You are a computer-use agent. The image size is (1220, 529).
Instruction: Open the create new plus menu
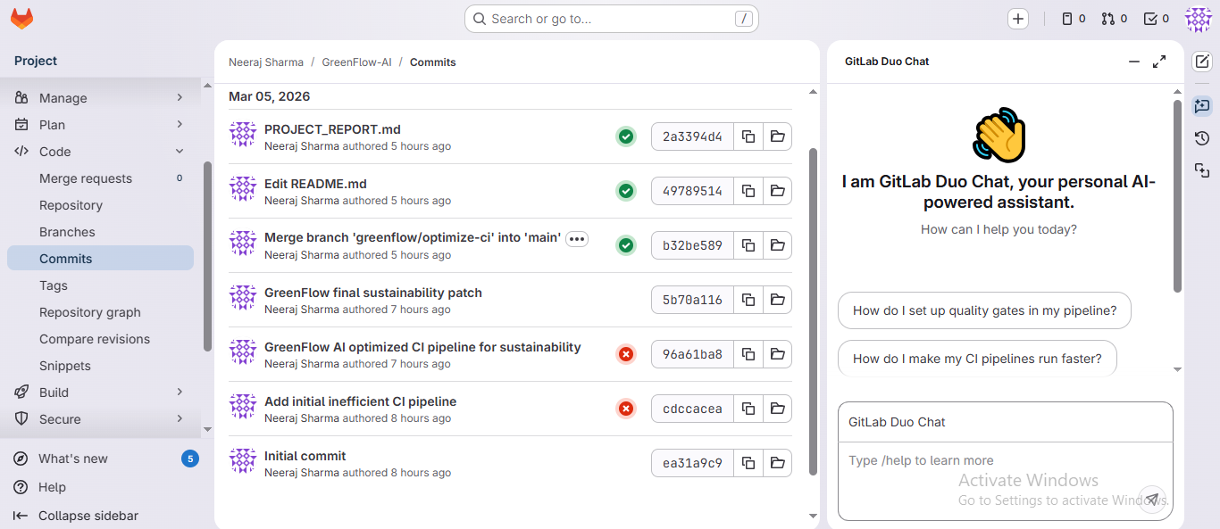(1018, 19)
